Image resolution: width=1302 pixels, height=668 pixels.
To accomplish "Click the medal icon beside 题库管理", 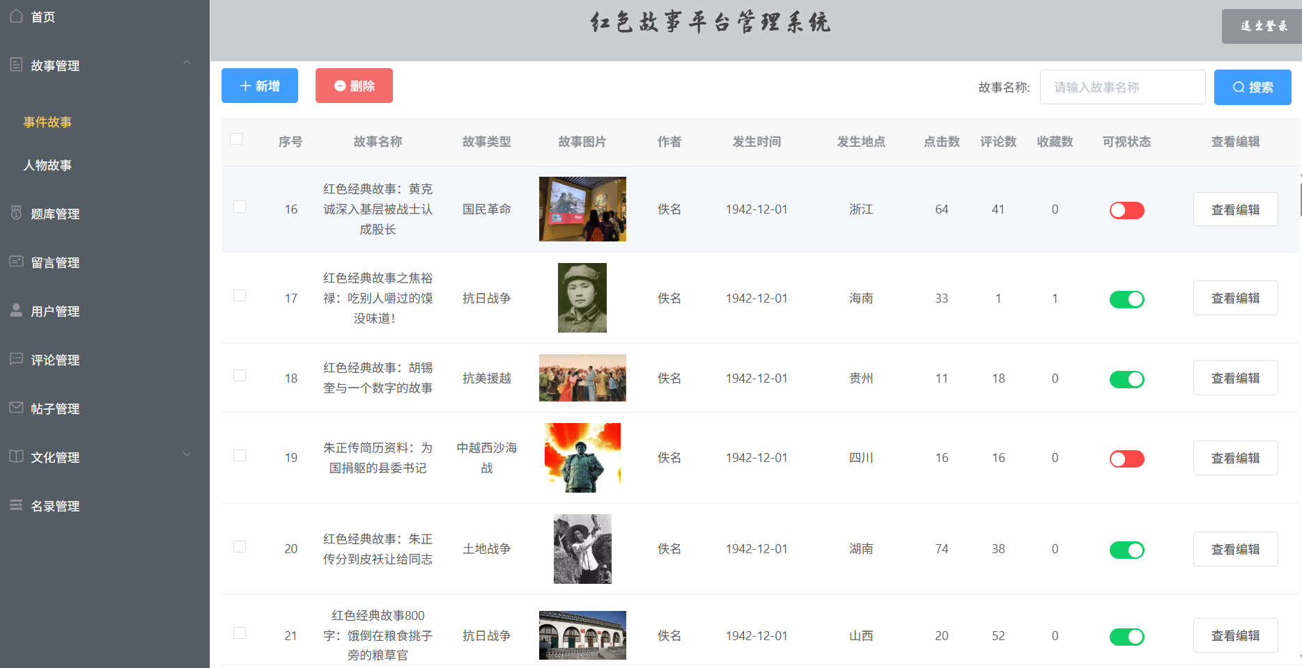I will (16, 213).
